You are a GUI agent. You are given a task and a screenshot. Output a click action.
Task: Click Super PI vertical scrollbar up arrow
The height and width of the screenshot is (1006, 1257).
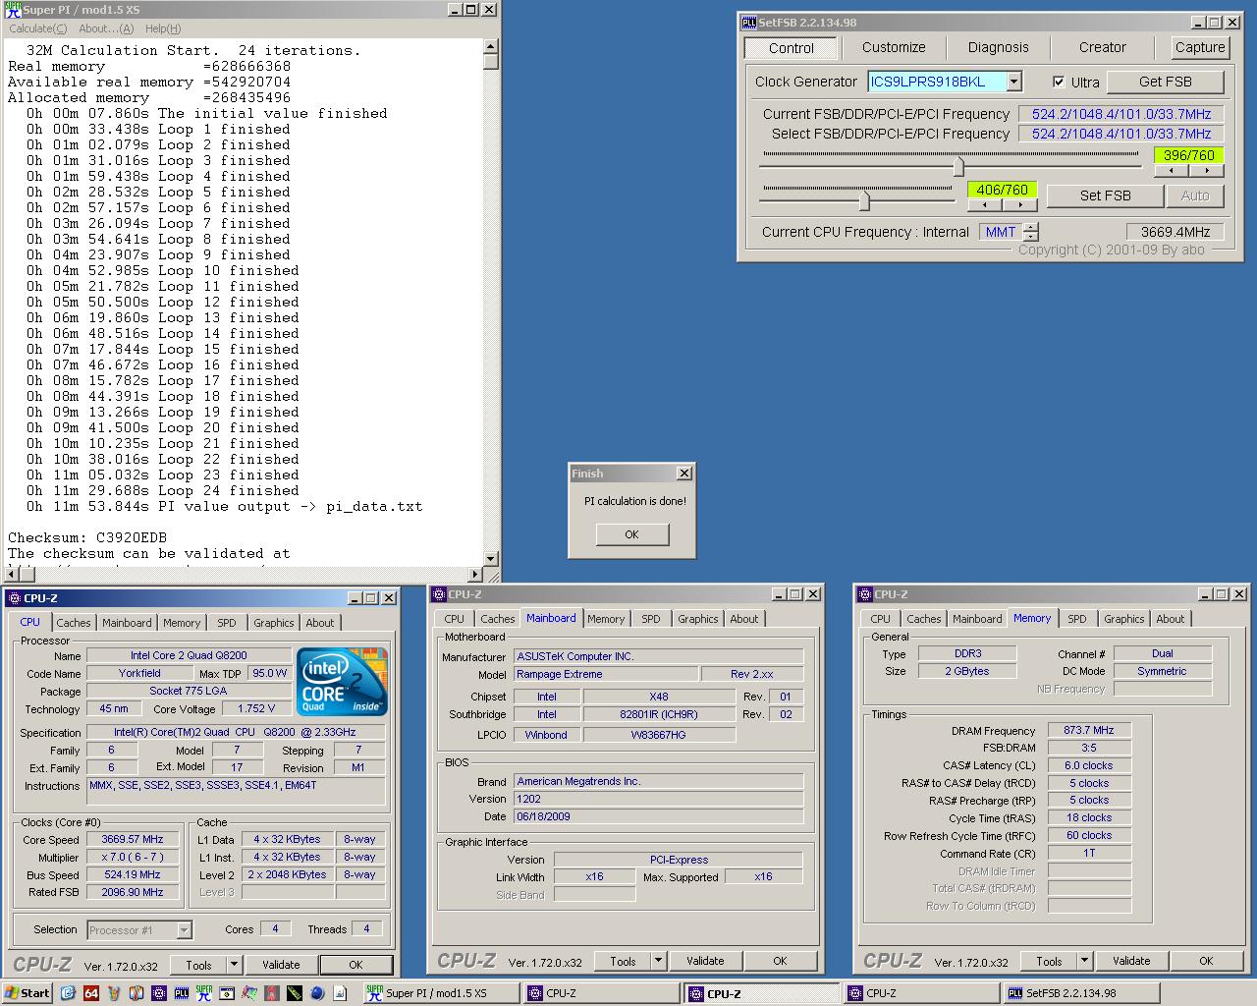pyautogui.click(x=491, y=45)
